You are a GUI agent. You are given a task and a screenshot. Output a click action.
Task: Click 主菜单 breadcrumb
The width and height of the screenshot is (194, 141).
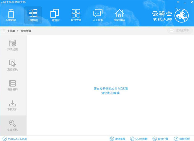(11, 31)
